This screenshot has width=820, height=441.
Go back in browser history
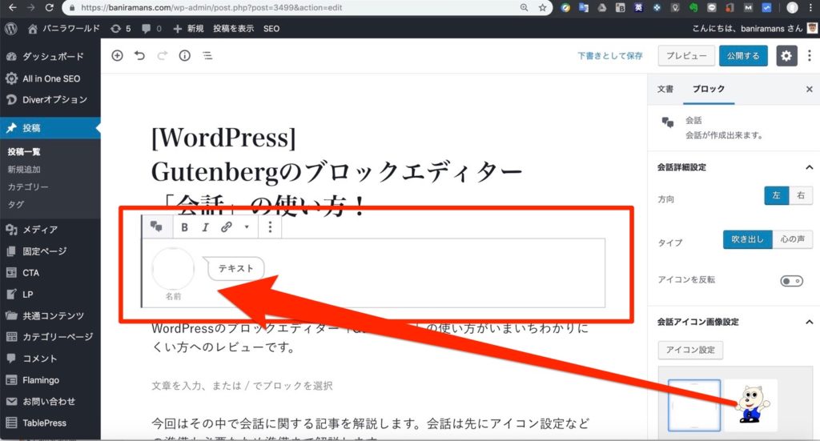(13, 7)
